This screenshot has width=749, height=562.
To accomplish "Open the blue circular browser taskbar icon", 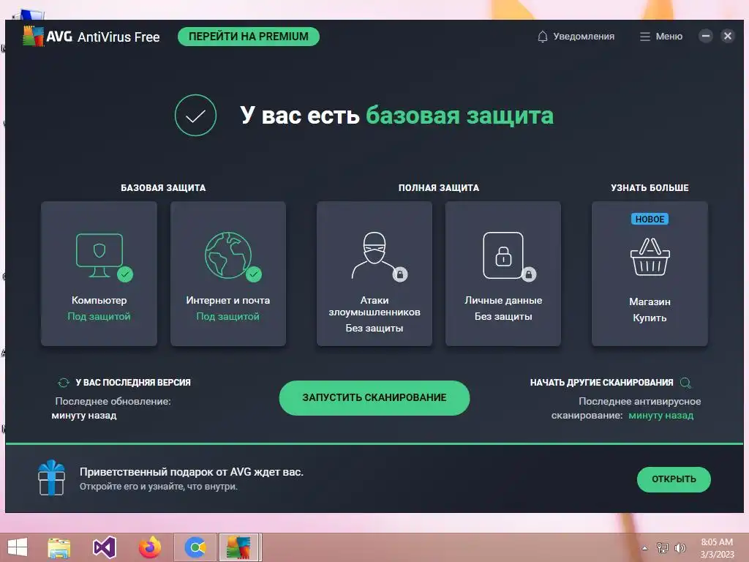I will (x=195, y=547).
